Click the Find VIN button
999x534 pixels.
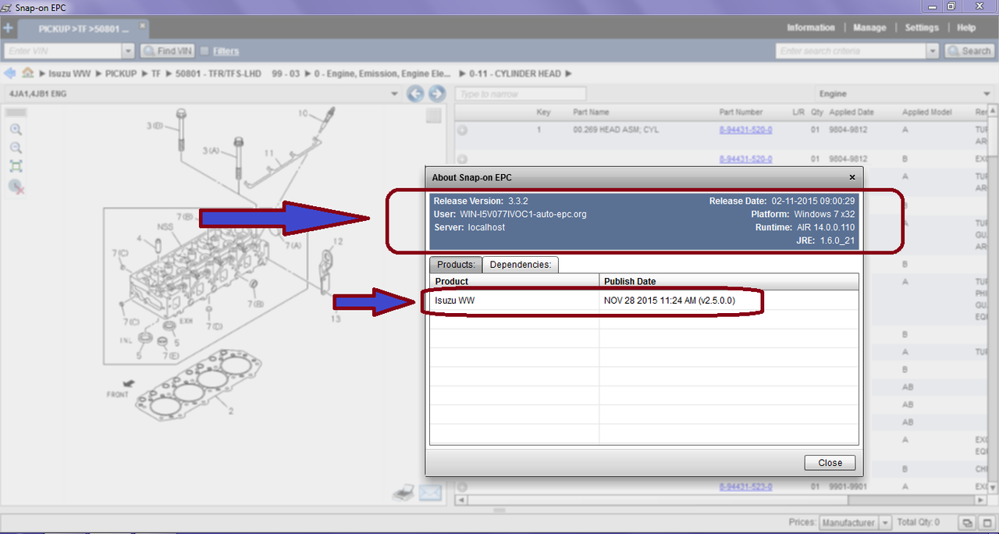(167, 51)
